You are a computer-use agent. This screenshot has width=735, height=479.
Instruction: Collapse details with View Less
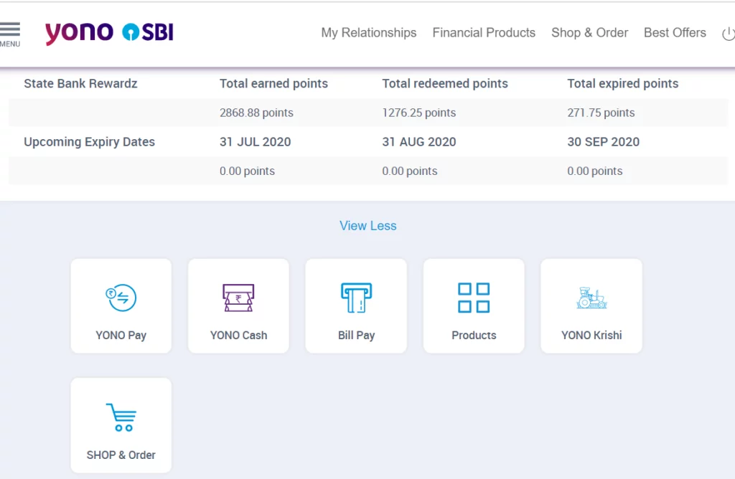point(368,226)
